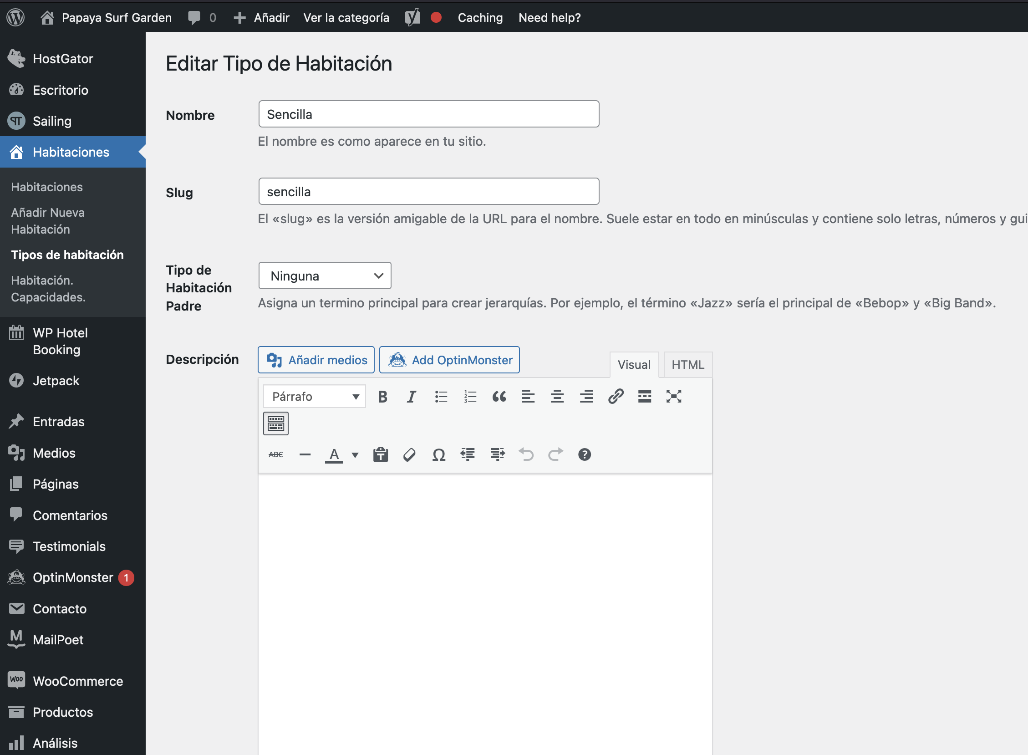1028x755 pixels.
Task: Insert a numbered list
Action: pyautogui.click(x=470, y=397)
